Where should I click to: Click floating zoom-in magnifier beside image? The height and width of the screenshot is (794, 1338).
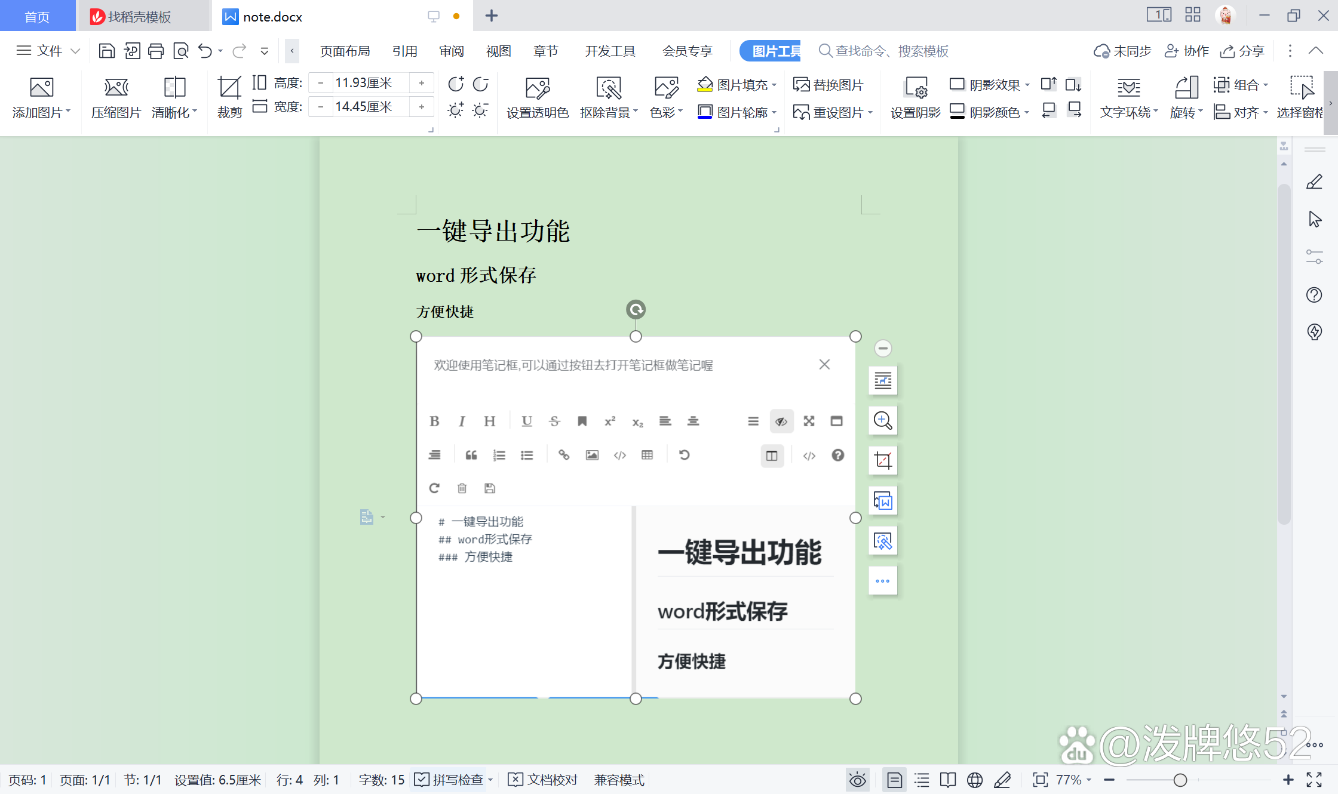[x=883, y=421]
